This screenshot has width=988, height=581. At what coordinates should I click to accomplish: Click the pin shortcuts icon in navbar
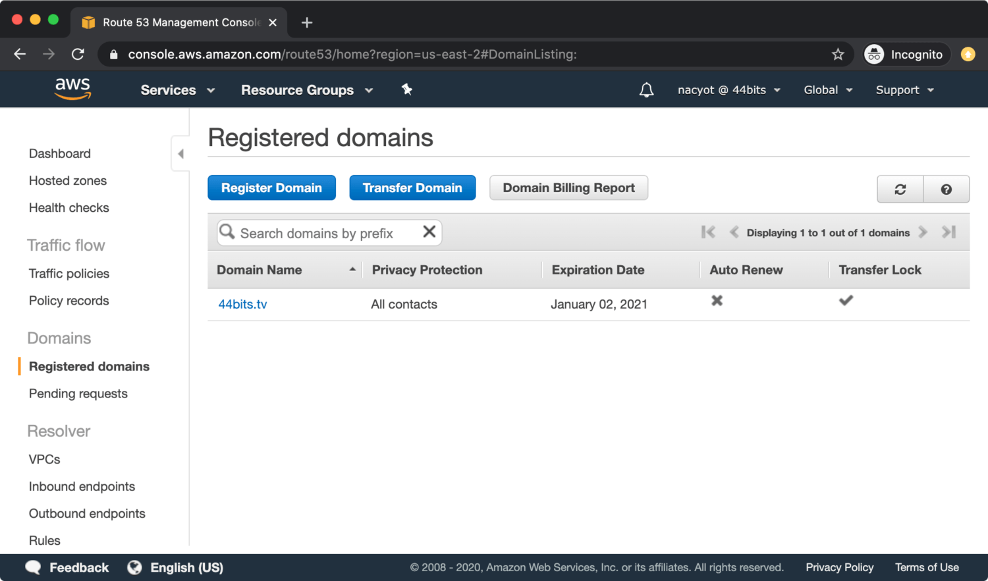[407, 89]
